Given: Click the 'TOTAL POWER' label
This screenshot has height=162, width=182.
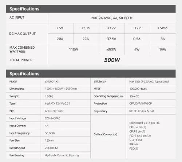Looking at the screenshot, I should [21, 60].
